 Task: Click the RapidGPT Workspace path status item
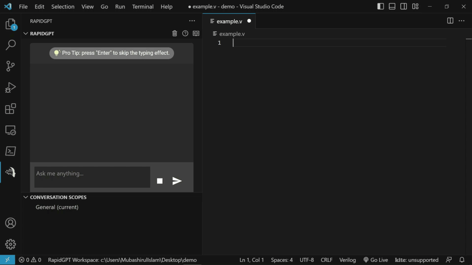click(x=122, y=260)
